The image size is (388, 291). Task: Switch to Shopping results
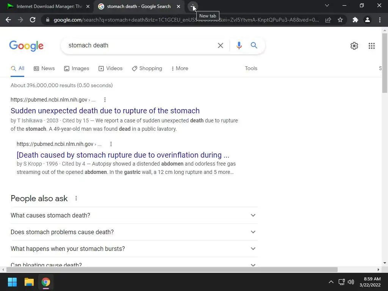pyautogui.click(x=147, y=69)
